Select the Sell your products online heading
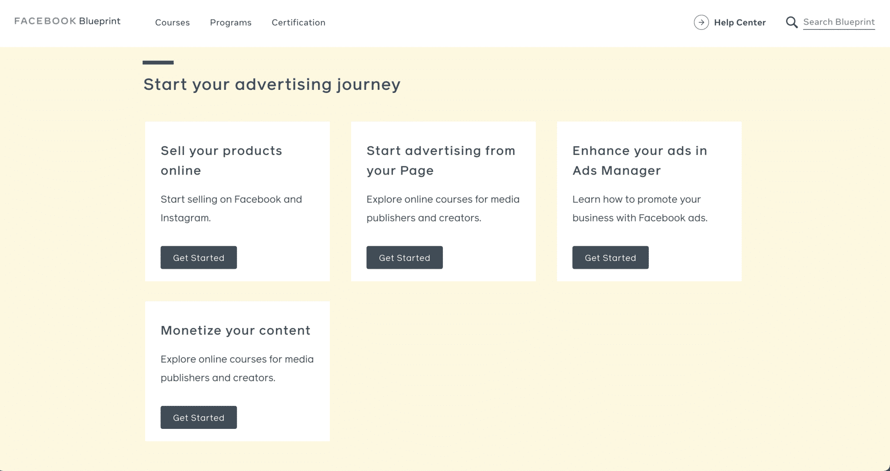The width and height of the screenshot is (890, 471). pyautogui.click(x=221, y=160)
